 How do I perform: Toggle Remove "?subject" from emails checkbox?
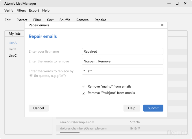click(x=84, y=93)
